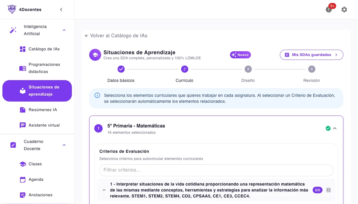Open Asistente virtual in sidebar
The image size is (358, 204).
pos(37,125)
